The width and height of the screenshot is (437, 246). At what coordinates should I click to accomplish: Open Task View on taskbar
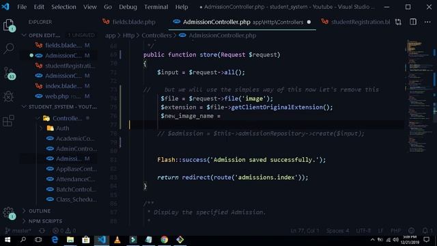(38, 240)
